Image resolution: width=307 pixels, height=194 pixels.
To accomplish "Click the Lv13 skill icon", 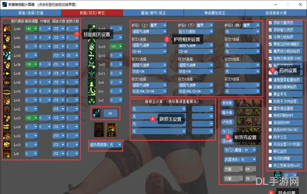I will [x=7, y=145].
